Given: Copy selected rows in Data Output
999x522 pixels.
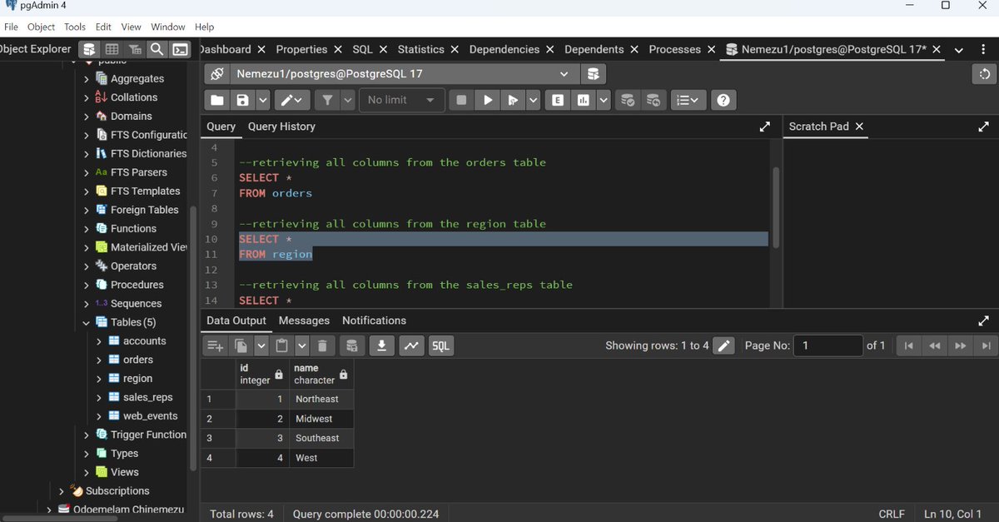Looking at the screenshot, I should [x=241, y=346].
